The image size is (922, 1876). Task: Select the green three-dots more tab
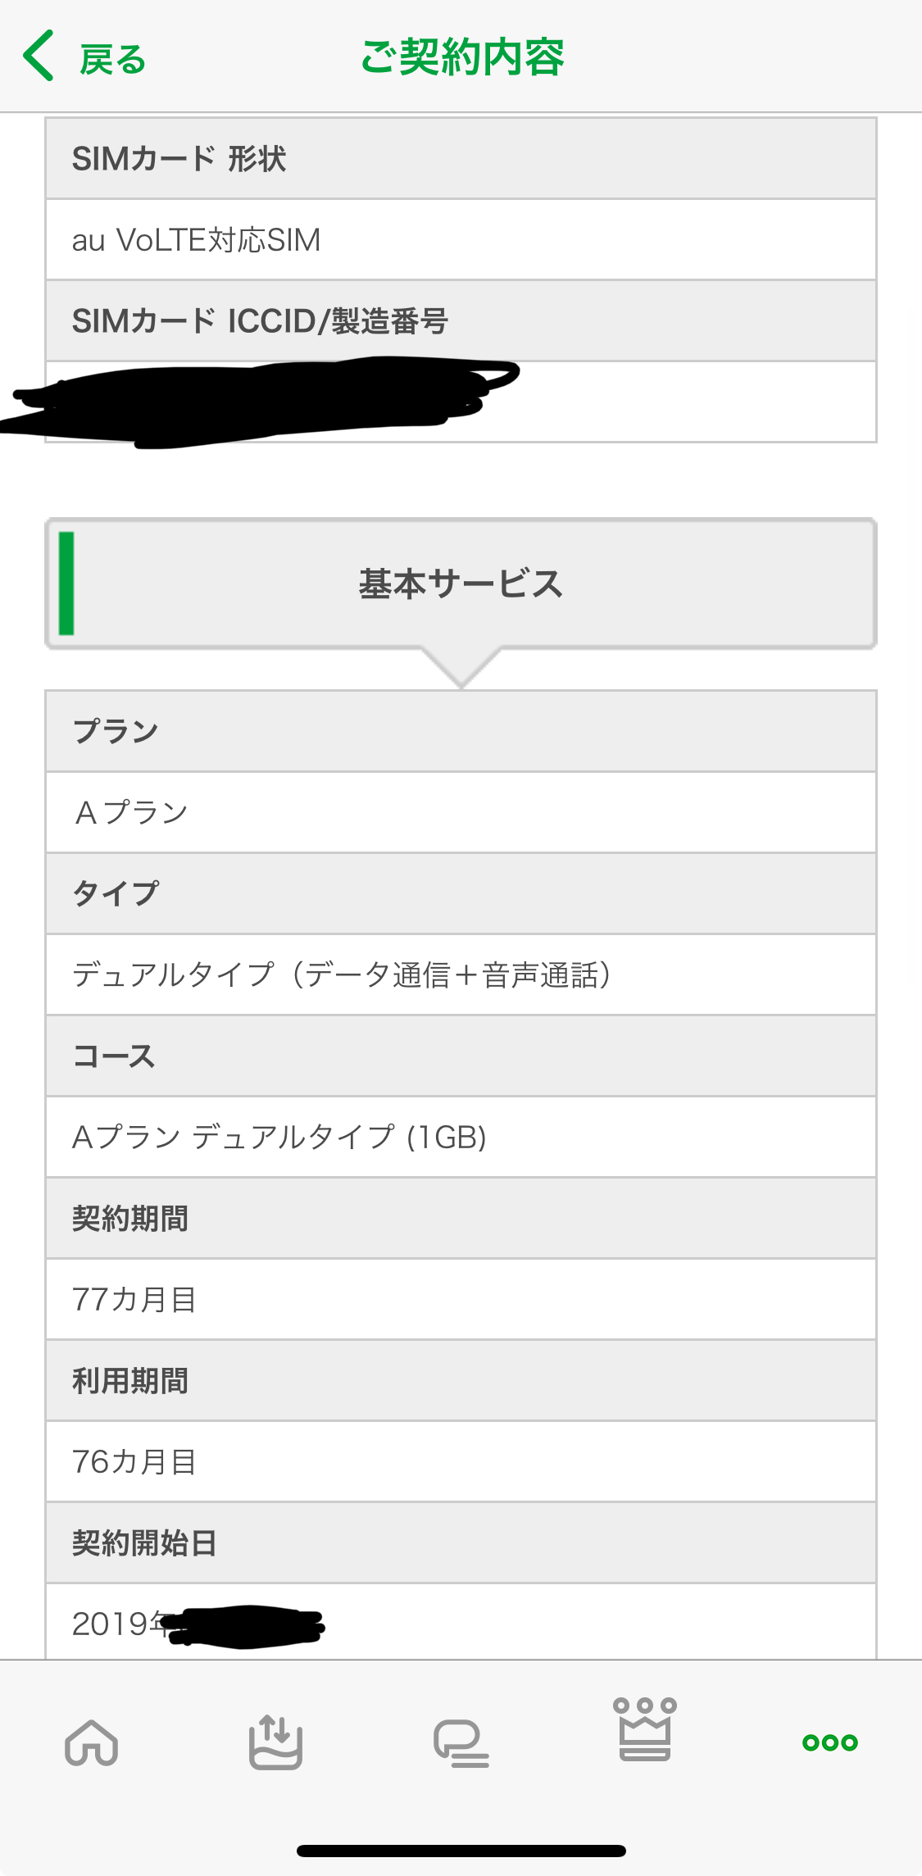pos(829,1742)
